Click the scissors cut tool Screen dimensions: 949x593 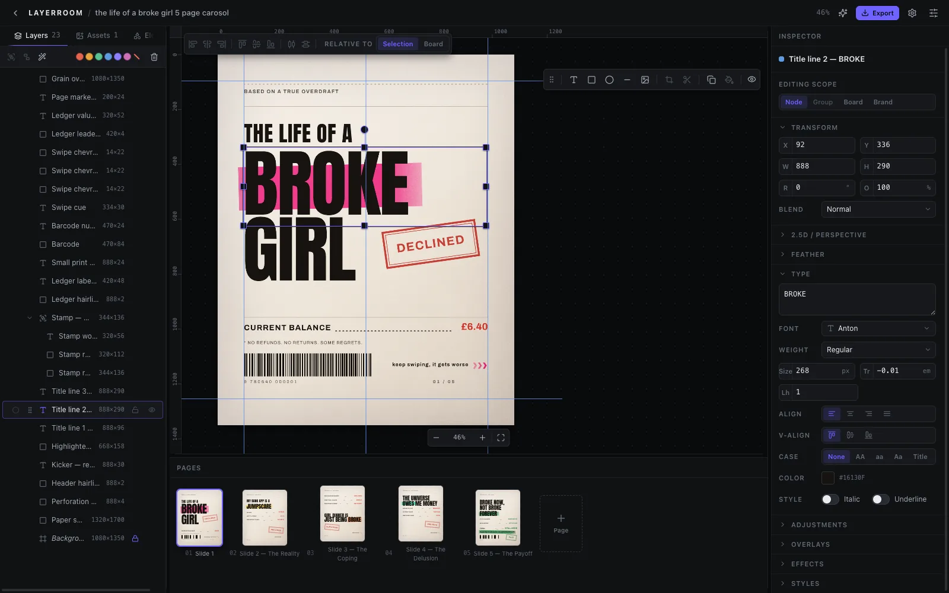[x=687, y=80]
